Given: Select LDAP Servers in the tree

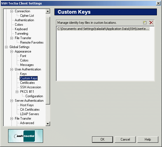Looking at the screenshot, I should click(x=30, y=114).
